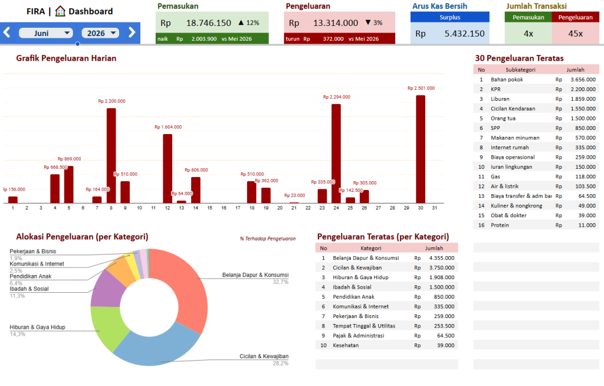Select the Orang tua subcategory row
The width and height of the screenshot is (604, 386).
536,119
